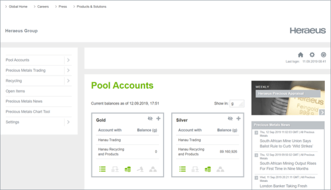The width and height of the screenshot is (331, 190).
Task: Click the home icon in the top toolbar
Action: 300,55
